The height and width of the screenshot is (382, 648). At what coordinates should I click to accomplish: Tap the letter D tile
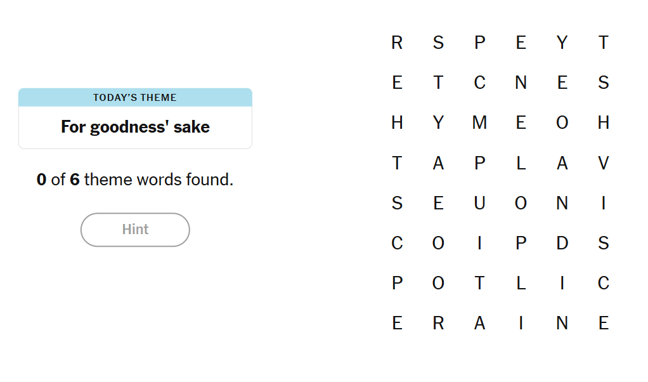tap(562, 243)
